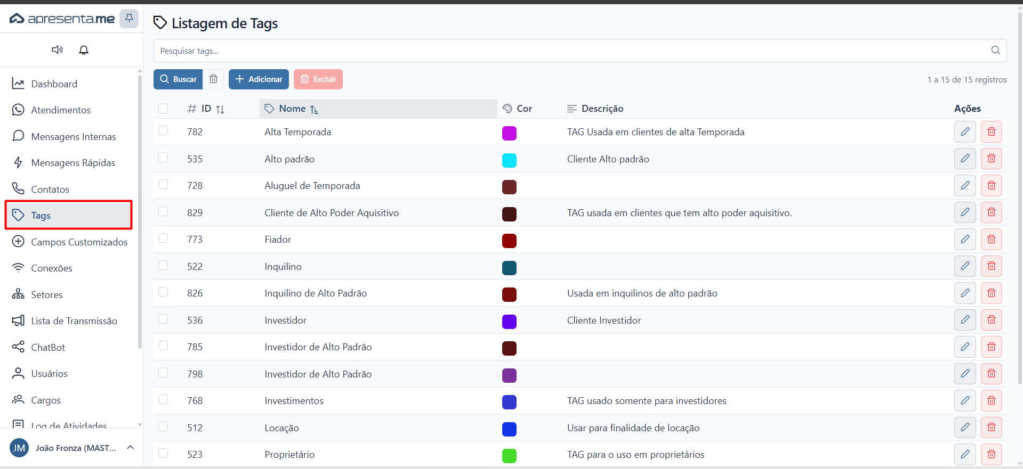The image size is (1023, 469).
Task: Open Mensagens Internas
Action: click(69, 136)
